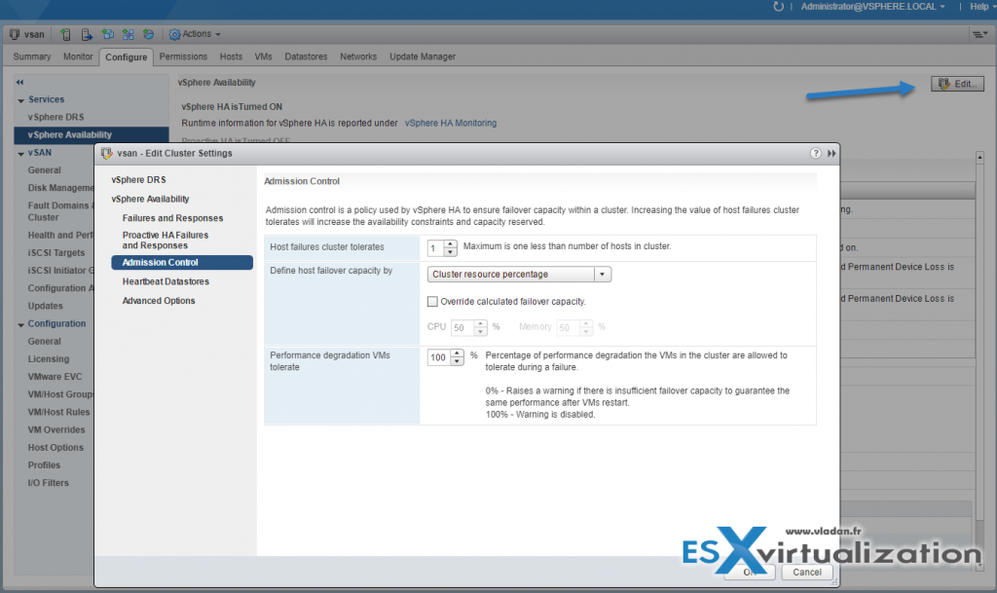Open the Permissions tab
Viewport: 997px width, 593px height.
coord(183,56)
